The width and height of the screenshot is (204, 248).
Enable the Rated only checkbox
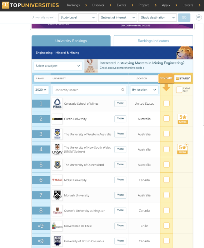click(x=179, y=90)
